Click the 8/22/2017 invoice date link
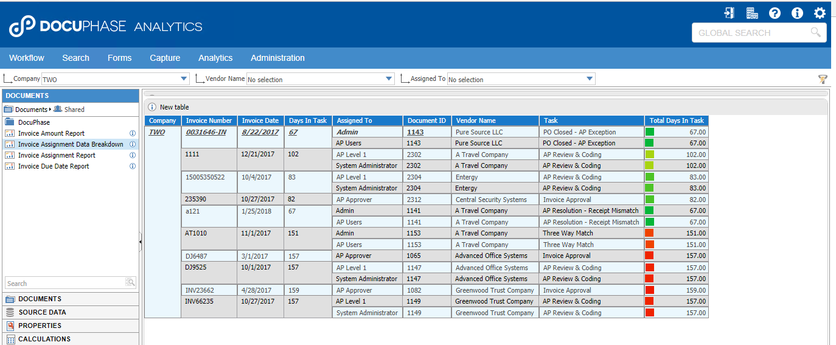 pyautogui.click(x=260, y=132)
